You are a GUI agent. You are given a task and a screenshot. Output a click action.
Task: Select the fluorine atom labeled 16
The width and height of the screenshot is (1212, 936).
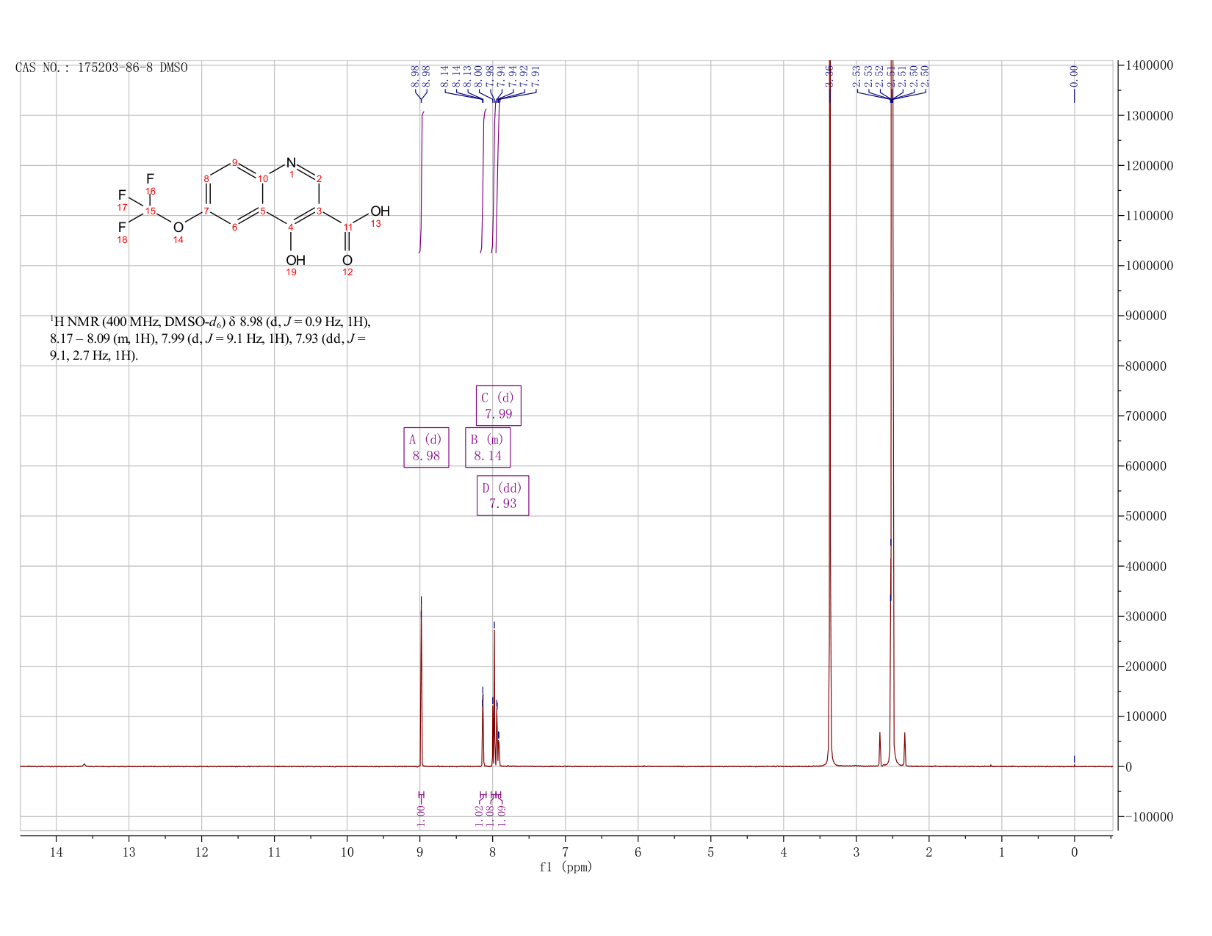[150, 179]
